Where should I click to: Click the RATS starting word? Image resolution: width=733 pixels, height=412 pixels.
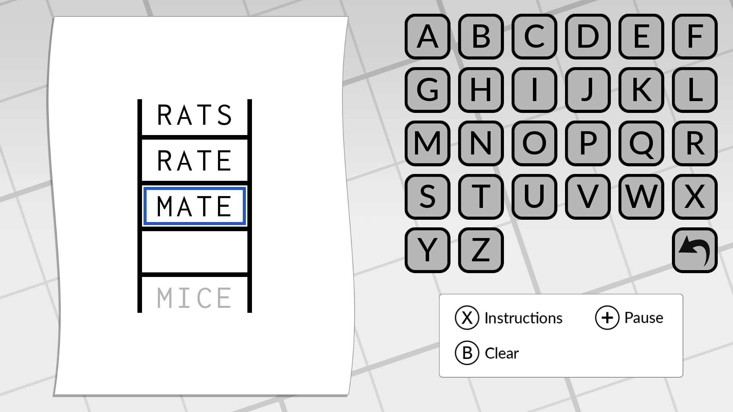pyautogui.click(x=194, y=115)
